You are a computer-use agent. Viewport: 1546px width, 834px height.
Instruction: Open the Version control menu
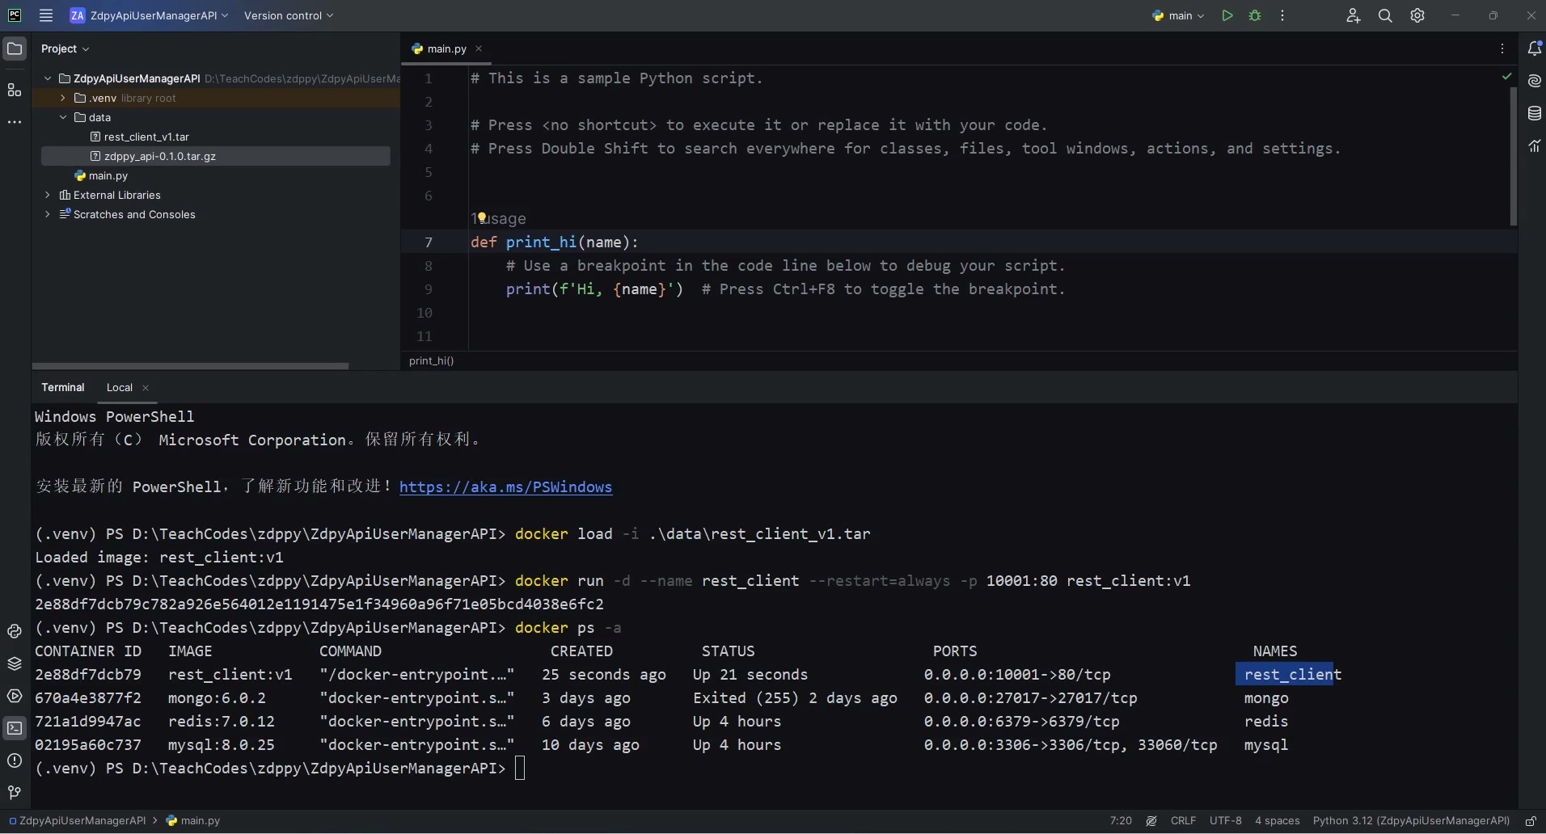287,15
